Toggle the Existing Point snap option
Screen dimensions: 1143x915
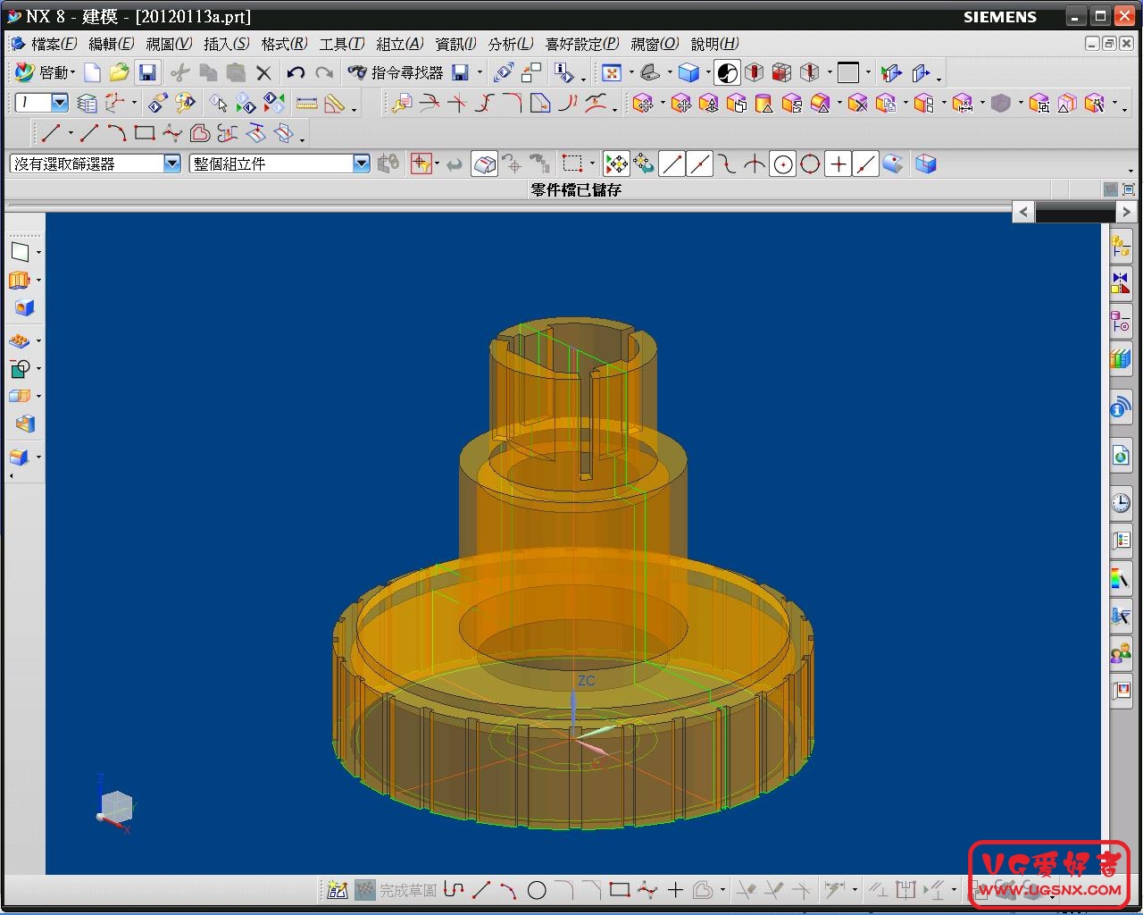click(x=838, y=164)
